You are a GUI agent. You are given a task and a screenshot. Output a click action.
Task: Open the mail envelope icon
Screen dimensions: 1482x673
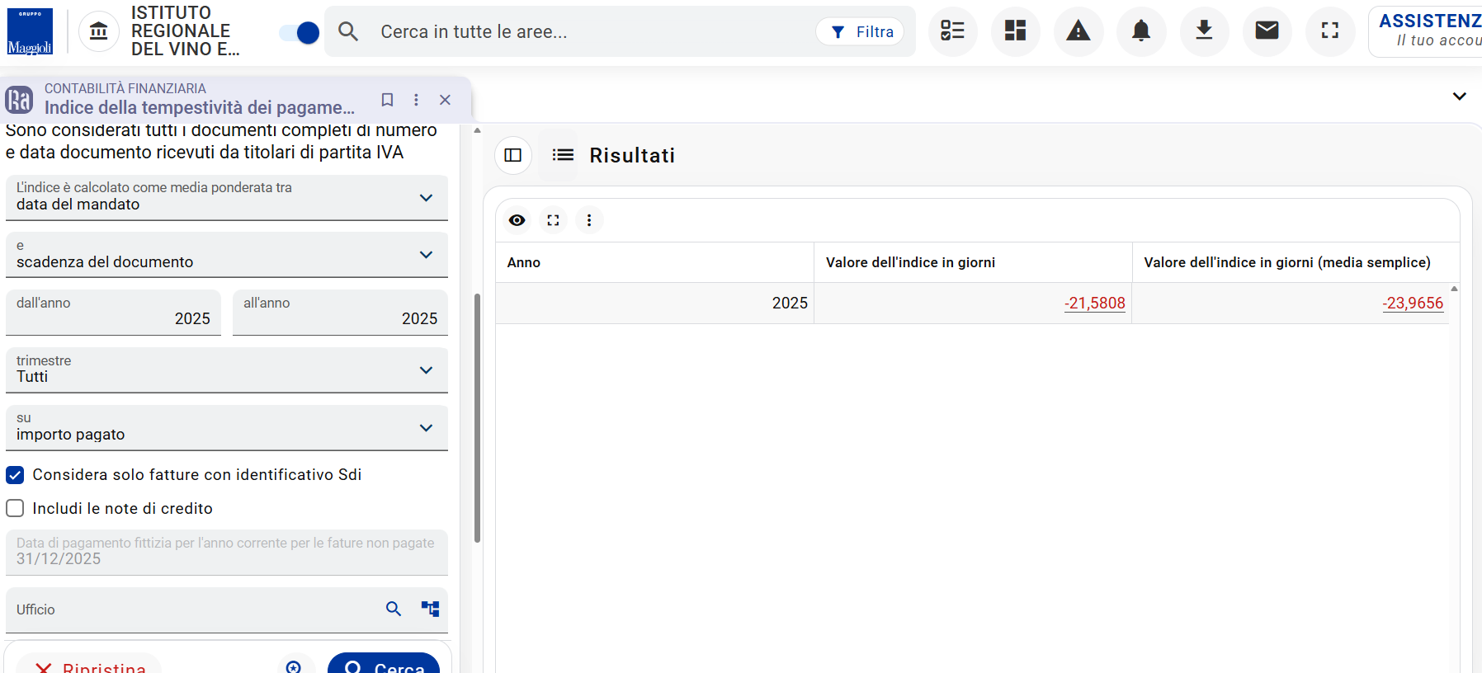pos(1267,31)
